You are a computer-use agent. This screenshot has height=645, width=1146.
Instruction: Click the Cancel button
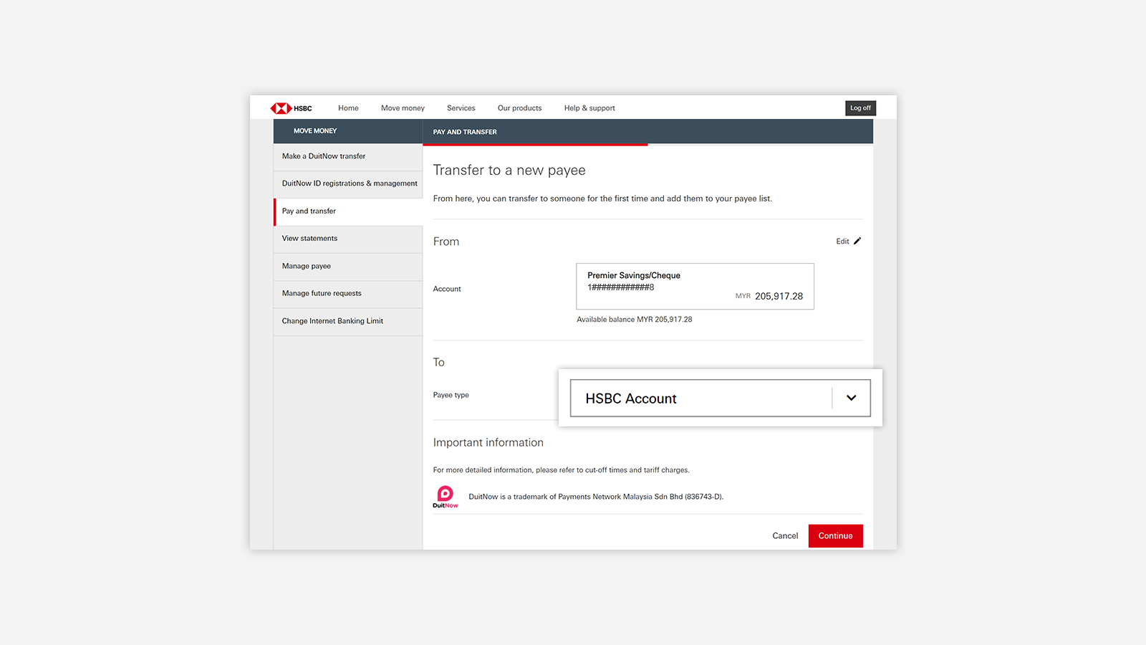[785, 536]
